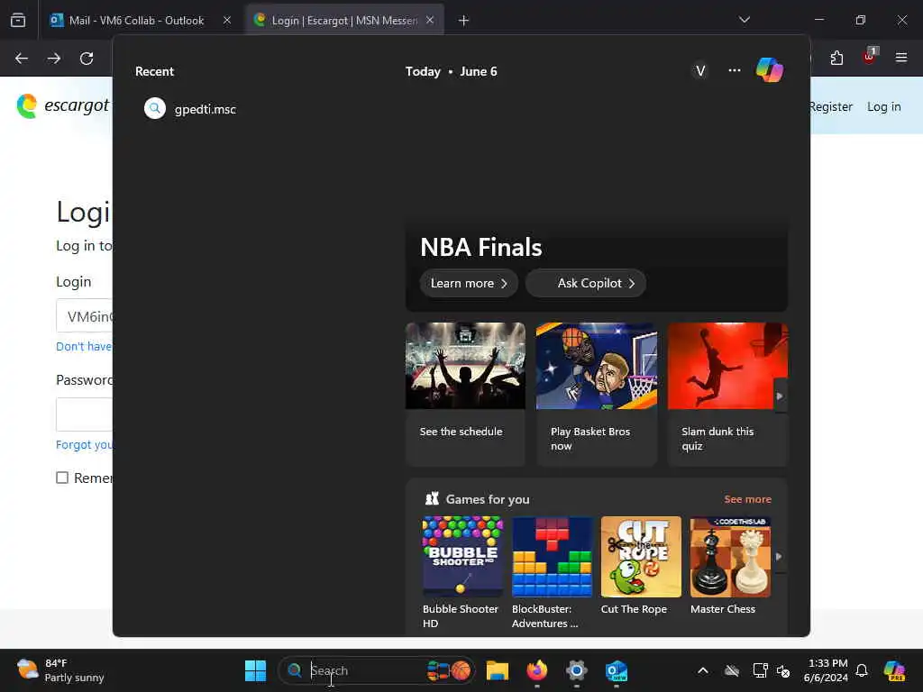Click the cloud sync tray icon

pyautogui.click(x=732, y=670)
